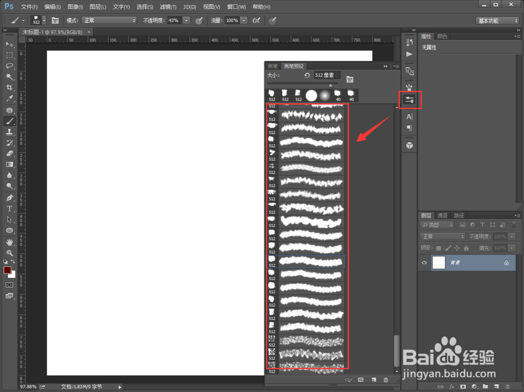Toggle pressure for opacity button
The height and width of the screenshot is (392, 524).
pos(199,20)
